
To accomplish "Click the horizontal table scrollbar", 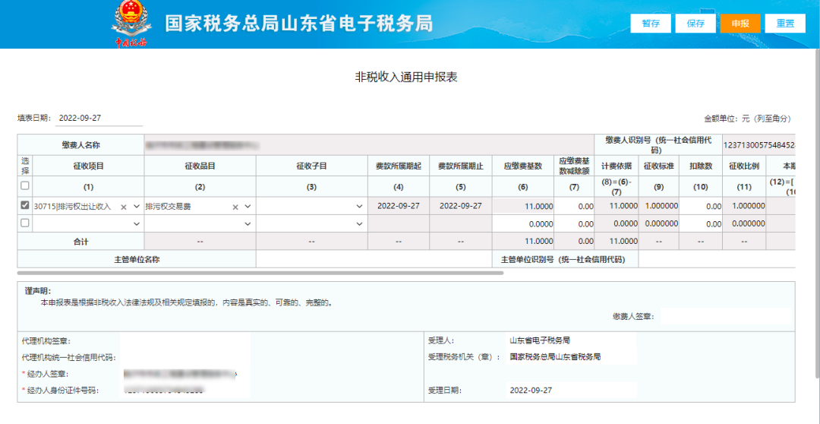I will click(x=260, y=273).
